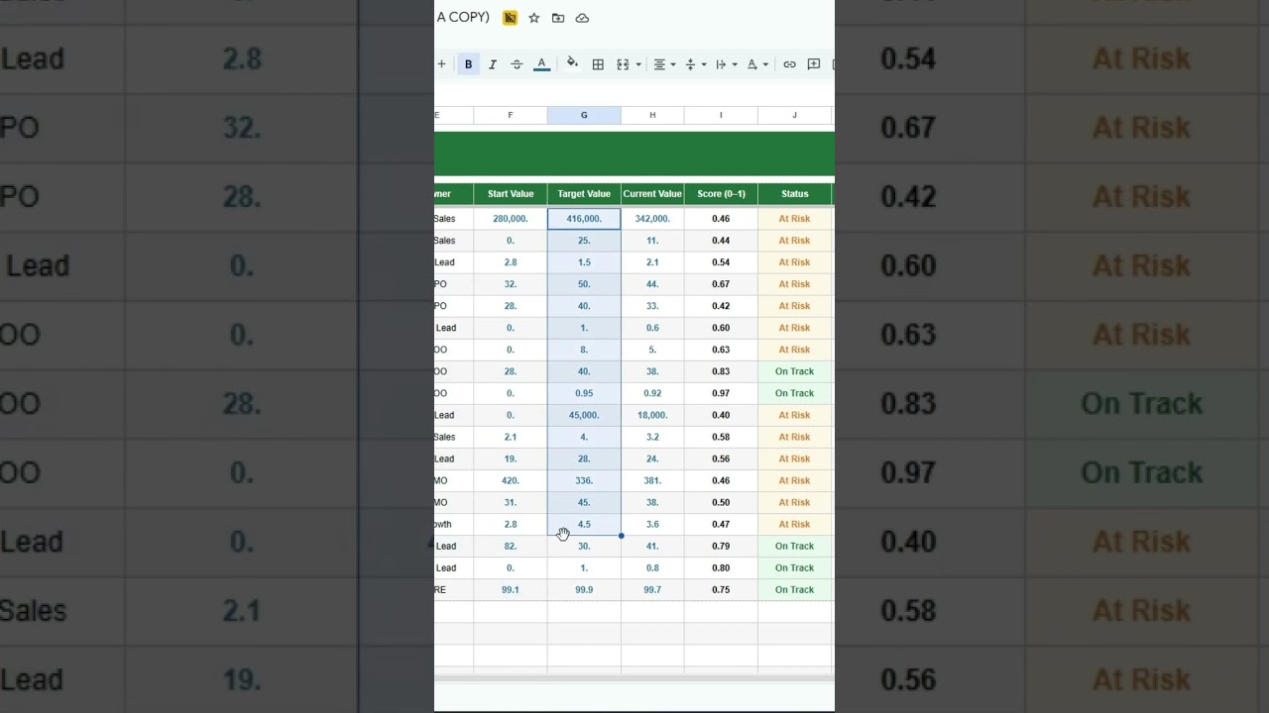The image size is (1269, 713).
Task: Select cell with value 280,000.
Action: 511,219
